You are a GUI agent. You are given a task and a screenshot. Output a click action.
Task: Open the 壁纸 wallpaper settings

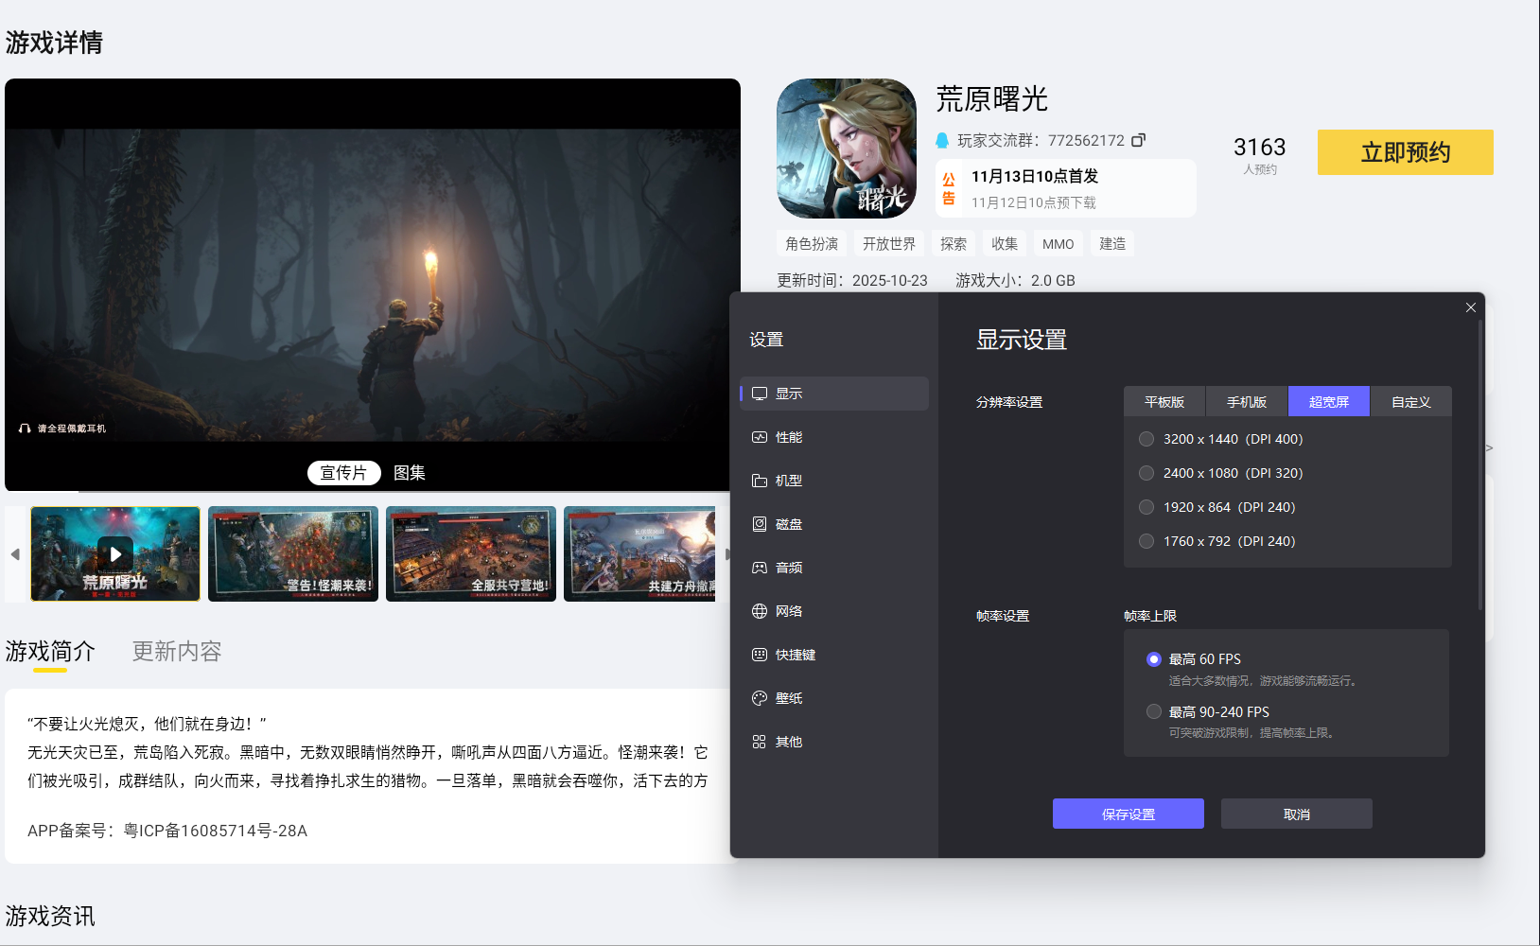[x=788, y=698]
